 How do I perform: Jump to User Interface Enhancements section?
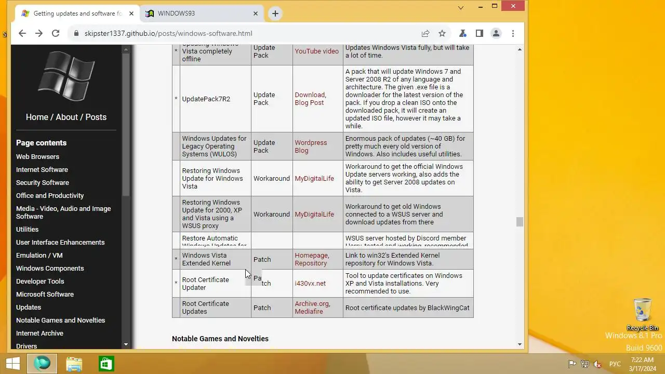(x=60, y=242)
